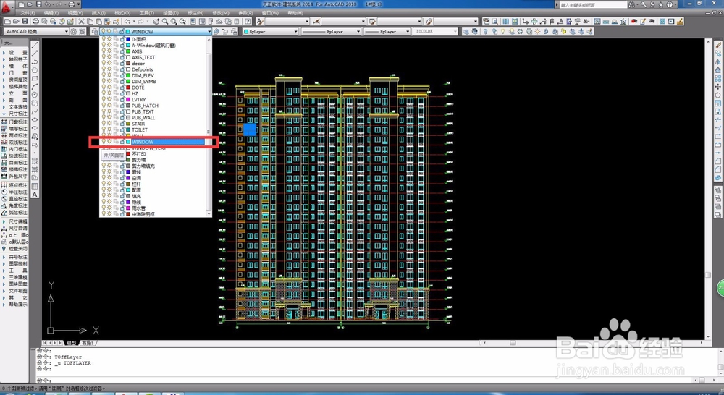Image resolution: width=724 pixels, height=395 pixels.
Task: Open the ByLayer lineweight dropdown
Action: pos(408,31)
